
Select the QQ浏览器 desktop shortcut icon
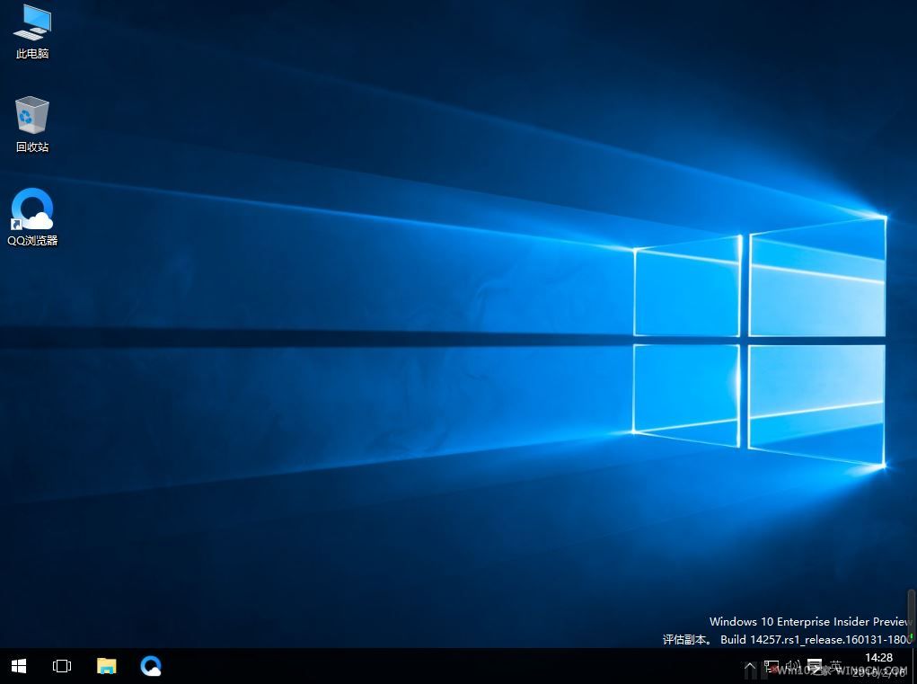(32, 209)
